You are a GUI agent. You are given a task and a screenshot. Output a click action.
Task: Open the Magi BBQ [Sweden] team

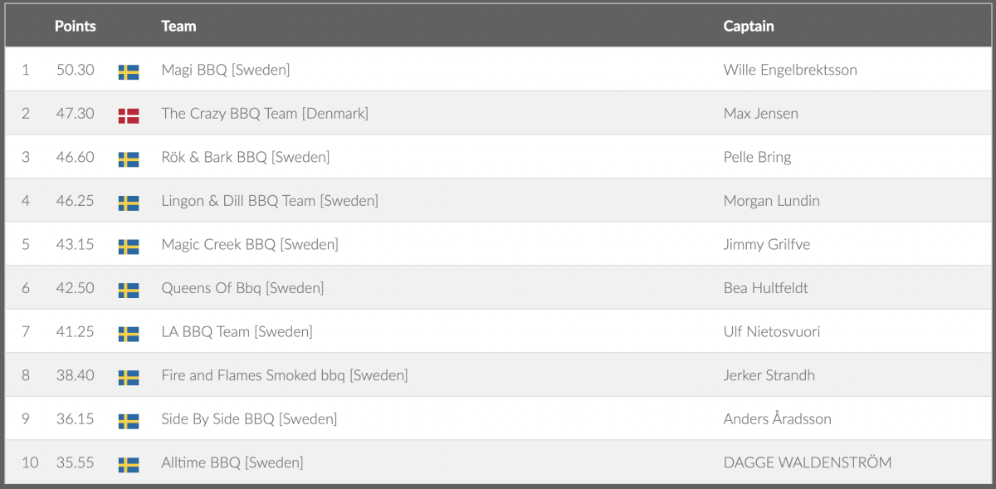226,70
